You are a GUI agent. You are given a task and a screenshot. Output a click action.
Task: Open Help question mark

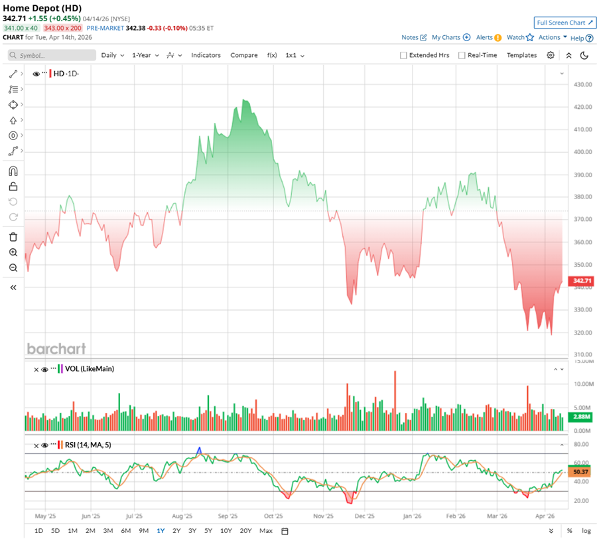pyautogui.click(x=589, y=38)
